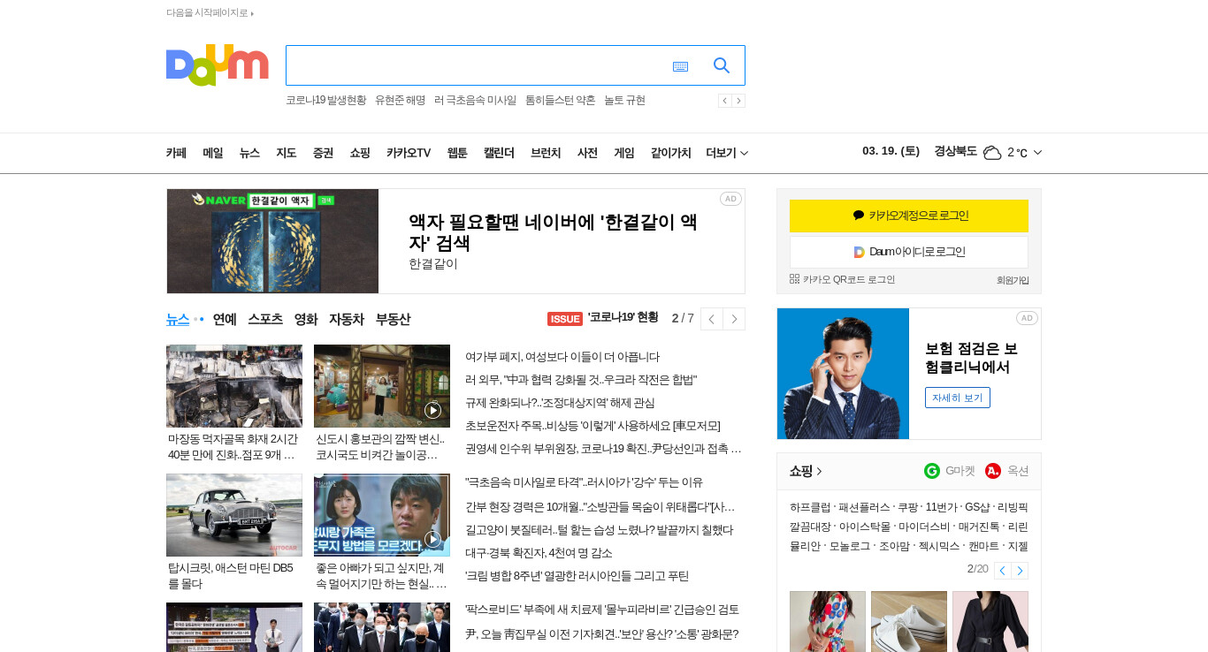This screenshot has height=652, width=1208.
Task: Go to next shopping page
Action: click(1020, 571)
